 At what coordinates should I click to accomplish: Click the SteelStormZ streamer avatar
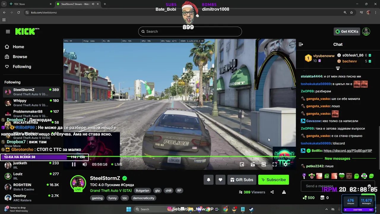tap(78, 183)
